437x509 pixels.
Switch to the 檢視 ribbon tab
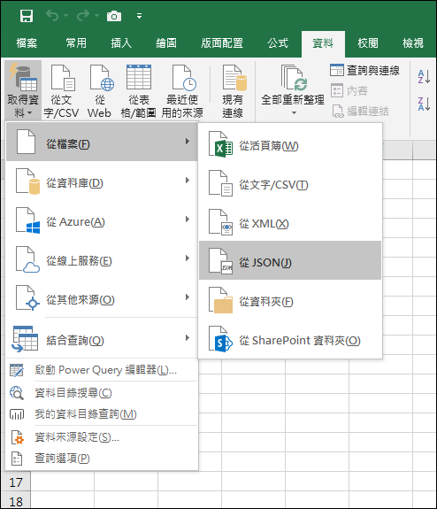pos(413,43)
